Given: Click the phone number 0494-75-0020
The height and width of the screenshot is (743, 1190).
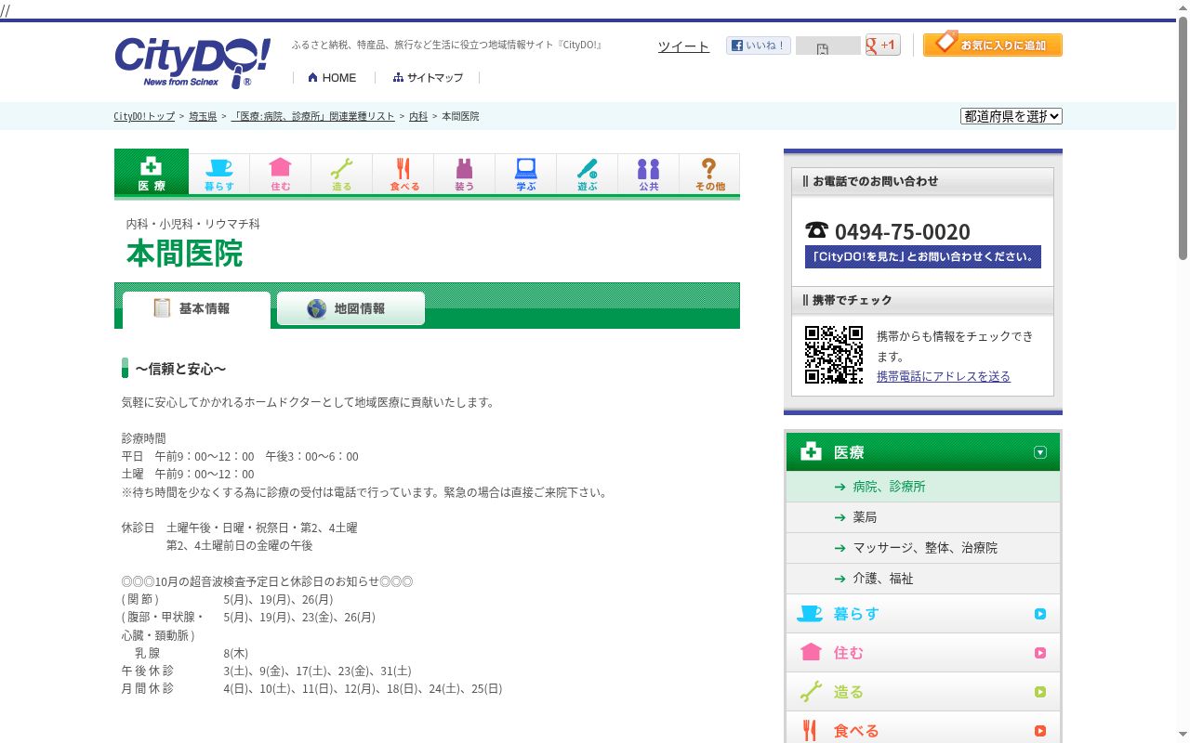Looking at the screenshot, I should [902, 231].
